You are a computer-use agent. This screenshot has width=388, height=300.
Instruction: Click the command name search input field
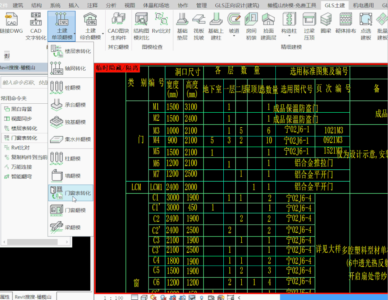point(24,83)
